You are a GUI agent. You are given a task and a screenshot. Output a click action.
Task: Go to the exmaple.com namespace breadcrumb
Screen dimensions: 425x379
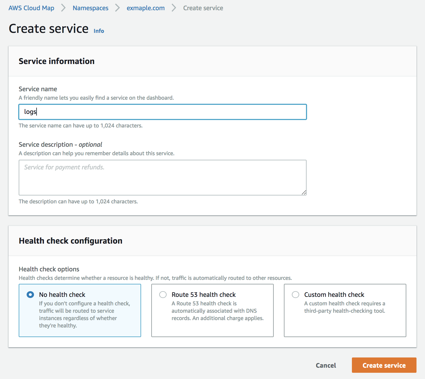tap(146, 8)
